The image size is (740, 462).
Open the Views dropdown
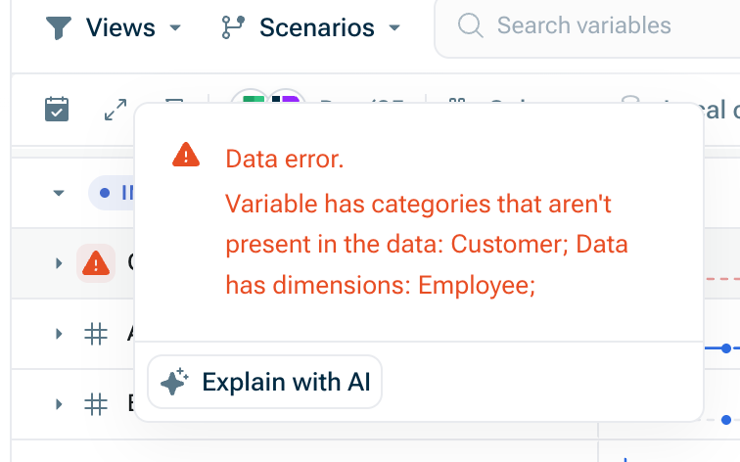(x=114, y=27)
